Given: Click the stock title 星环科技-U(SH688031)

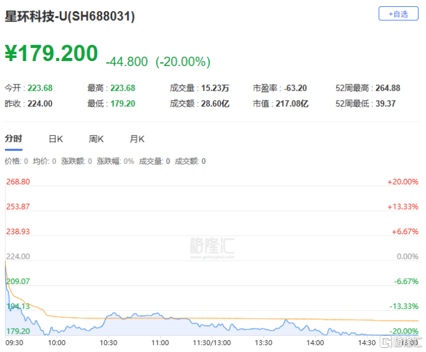Looking at the screenshot, I should pos(70,16).
